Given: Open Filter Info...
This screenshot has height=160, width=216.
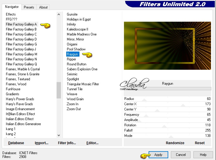Looking at the screenshot, I should tap(67, 143).
